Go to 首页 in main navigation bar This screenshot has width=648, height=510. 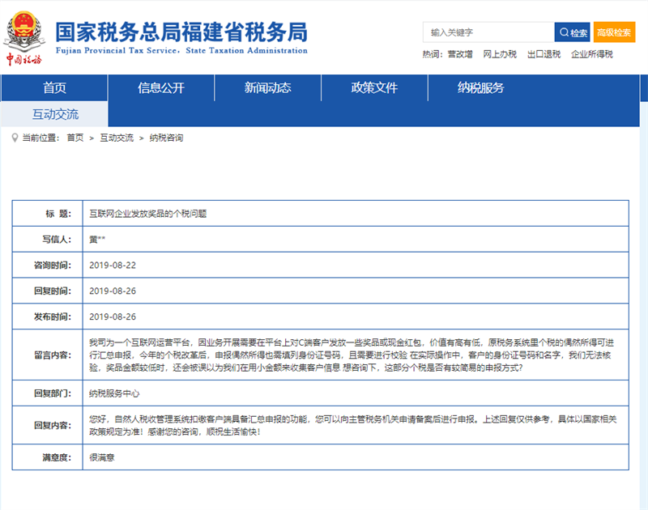54,87
